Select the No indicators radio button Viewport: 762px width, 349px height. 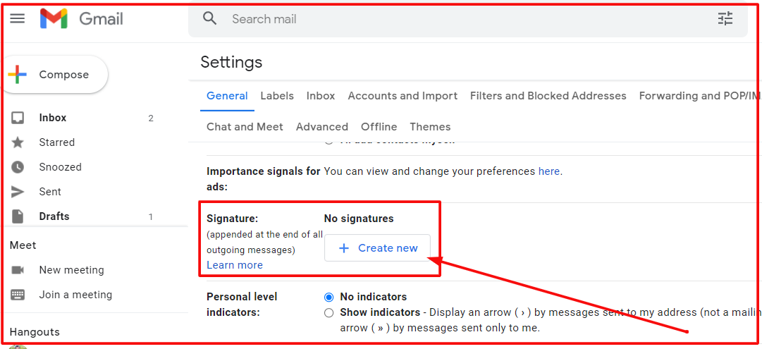pyautogui.click(x=328, y=297)
